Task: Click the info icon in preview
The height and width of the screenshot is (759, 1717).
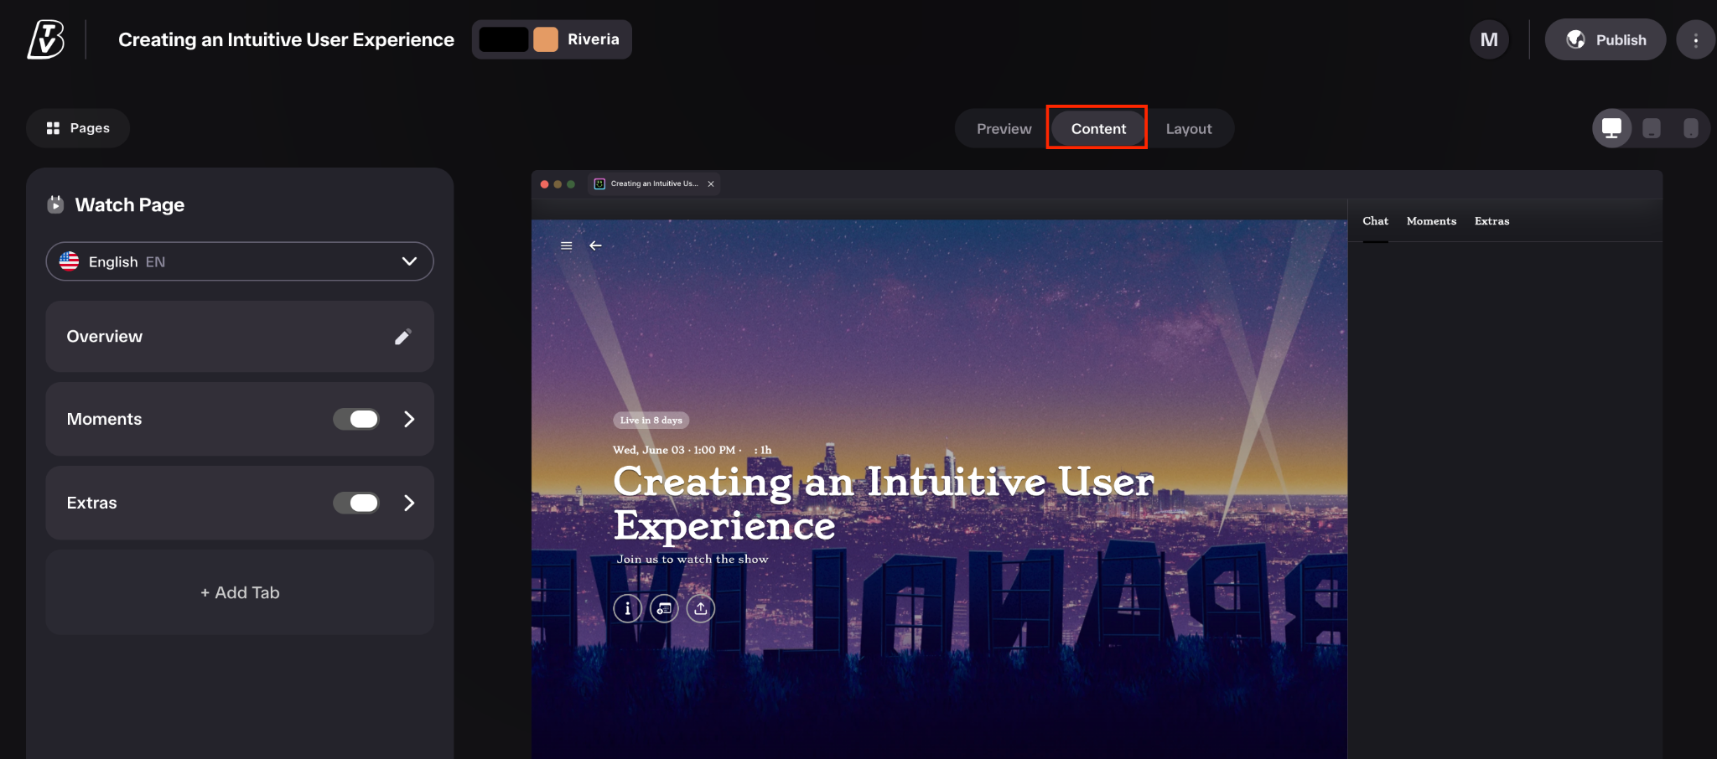Action: (627, 609)
